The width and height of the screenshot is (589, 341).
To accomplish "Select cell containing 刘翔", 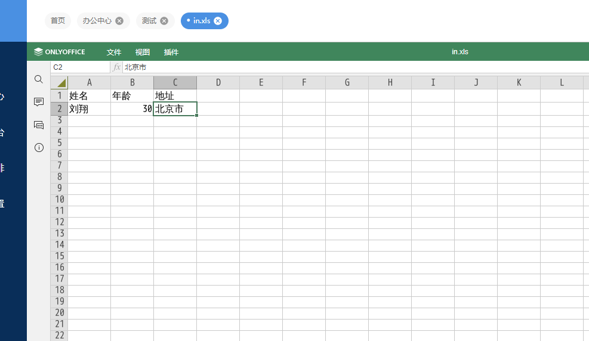I will click(x=89, y=108).
